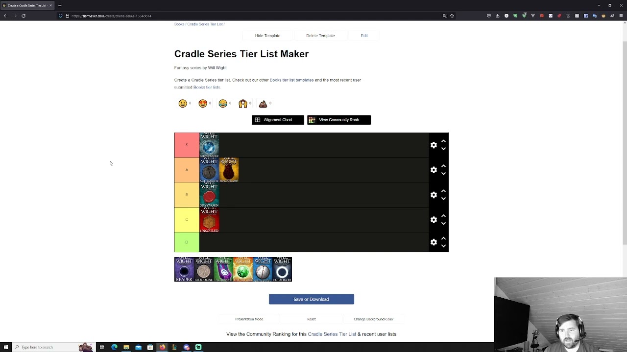The image size is (627, 352).
Task: Pick the Soulsmith book cover
Action: (x=209, y=170)
